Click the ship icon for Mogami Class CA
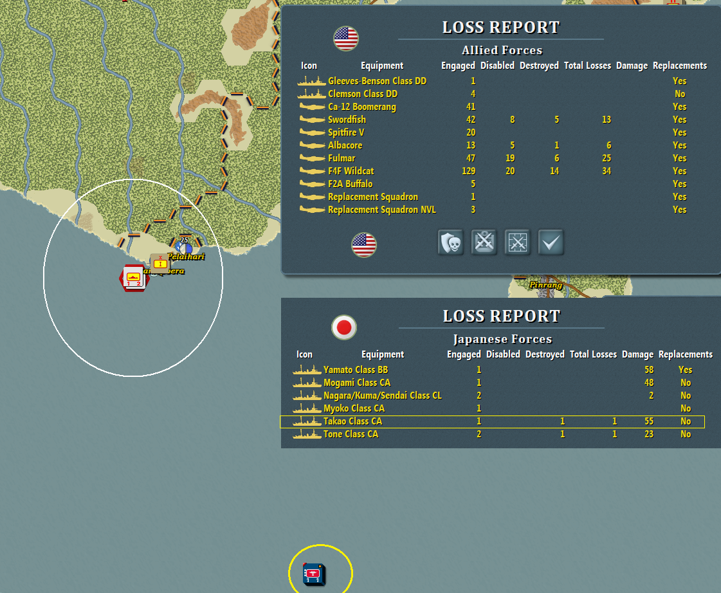Screen dimensions: 721x593 tap(307, 383)
